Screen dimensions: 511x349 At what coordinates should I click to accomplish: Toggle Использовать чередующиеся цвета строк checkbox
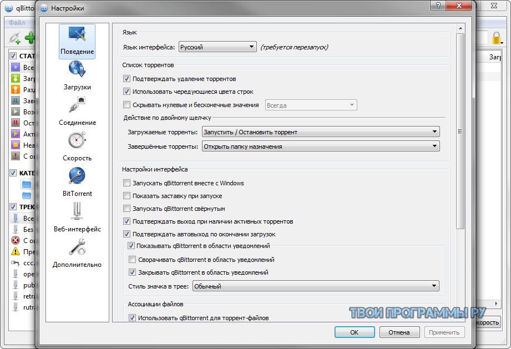pyautogui.click(x=127, y=92)
